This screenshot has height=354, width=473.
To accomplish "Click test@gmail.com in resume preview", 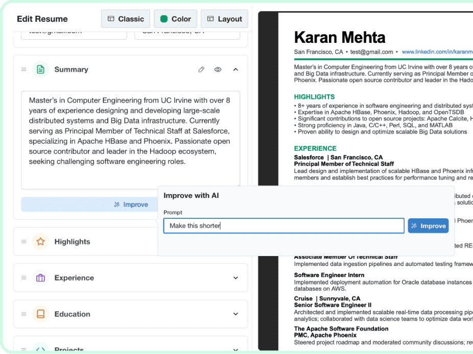I will tap(372, 52).
